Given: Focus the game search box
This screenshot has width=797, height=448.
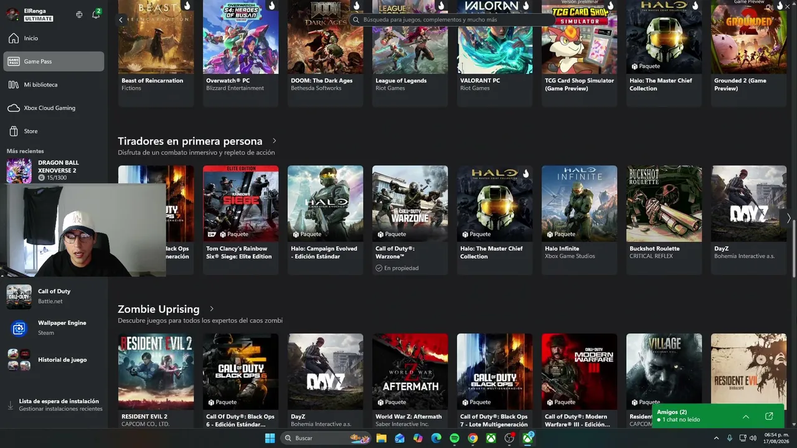Looking at the screenshot, I should (452, 20).
